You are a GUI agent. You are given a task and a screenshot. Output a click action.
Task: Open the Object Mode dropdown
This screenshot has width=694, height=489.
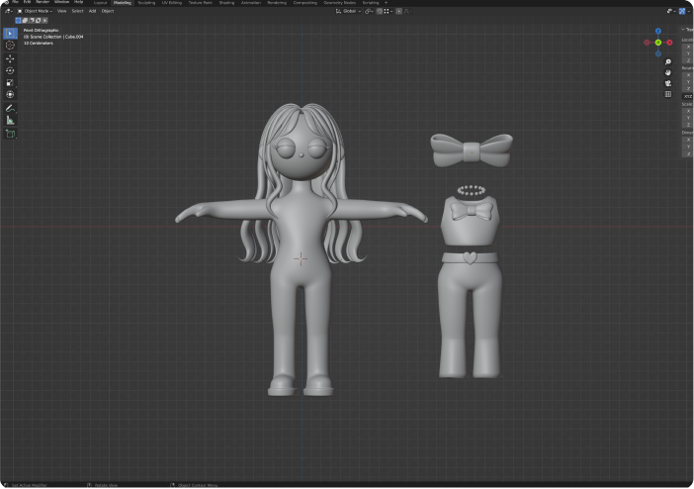[x=35, y=11]
